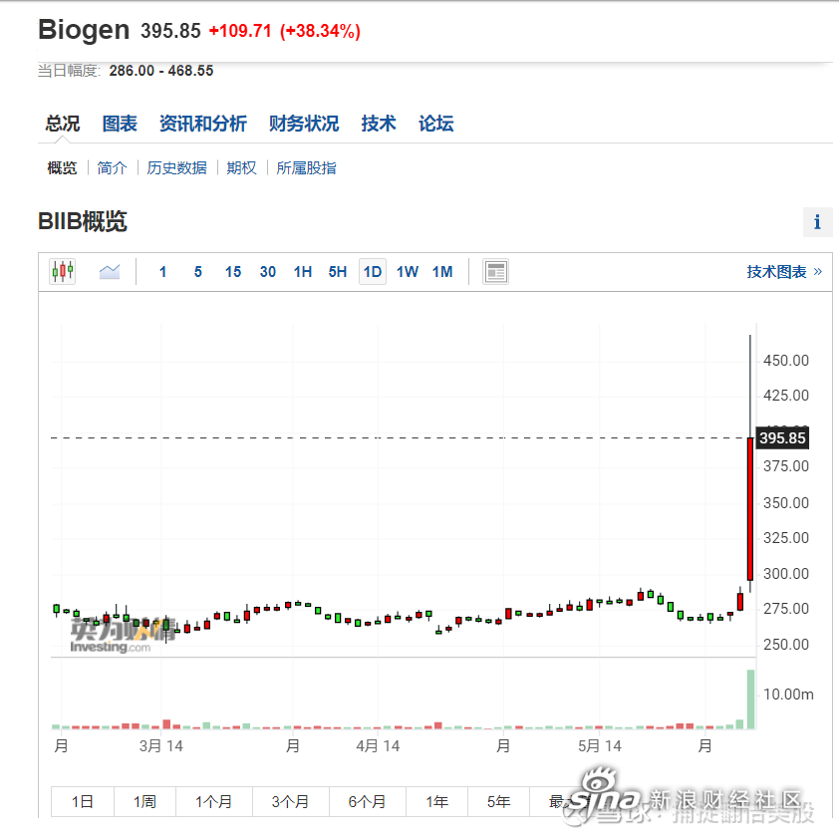Open the 期权 link
The image size is (839, 838).
pos(241,168)
